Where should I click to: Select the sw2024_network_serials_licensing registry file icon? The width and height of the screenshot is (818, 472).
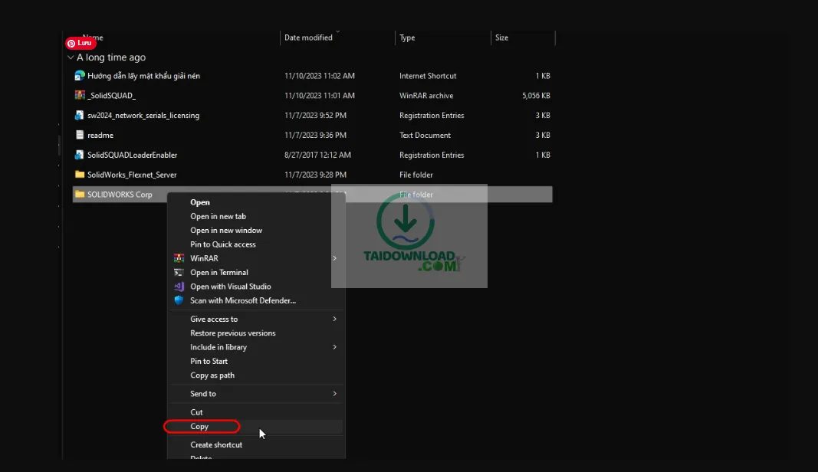click(x=80, y=116)
